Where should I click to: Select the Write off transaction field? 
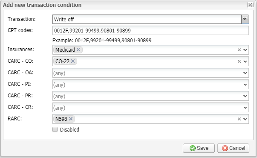click(x=147, y=19)
